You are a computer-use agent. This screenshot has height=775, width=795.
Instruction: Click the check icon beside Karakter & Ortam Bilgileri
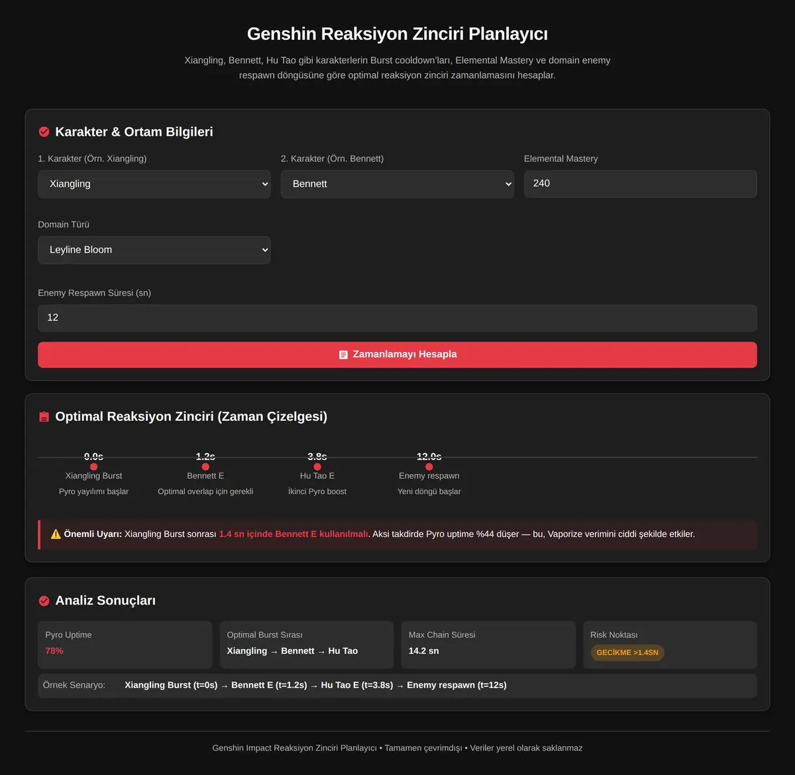point(44,132)
